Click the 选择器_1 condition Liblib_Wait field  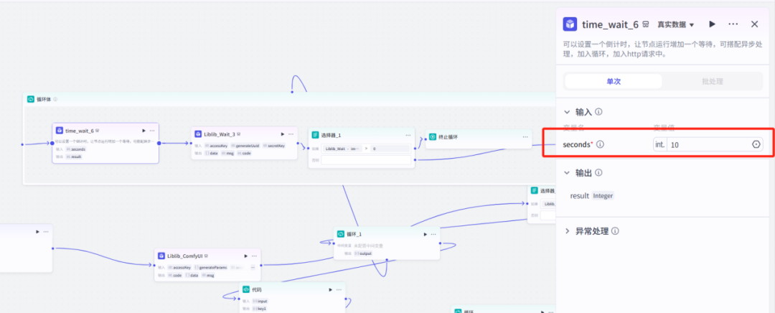[342, 149]
